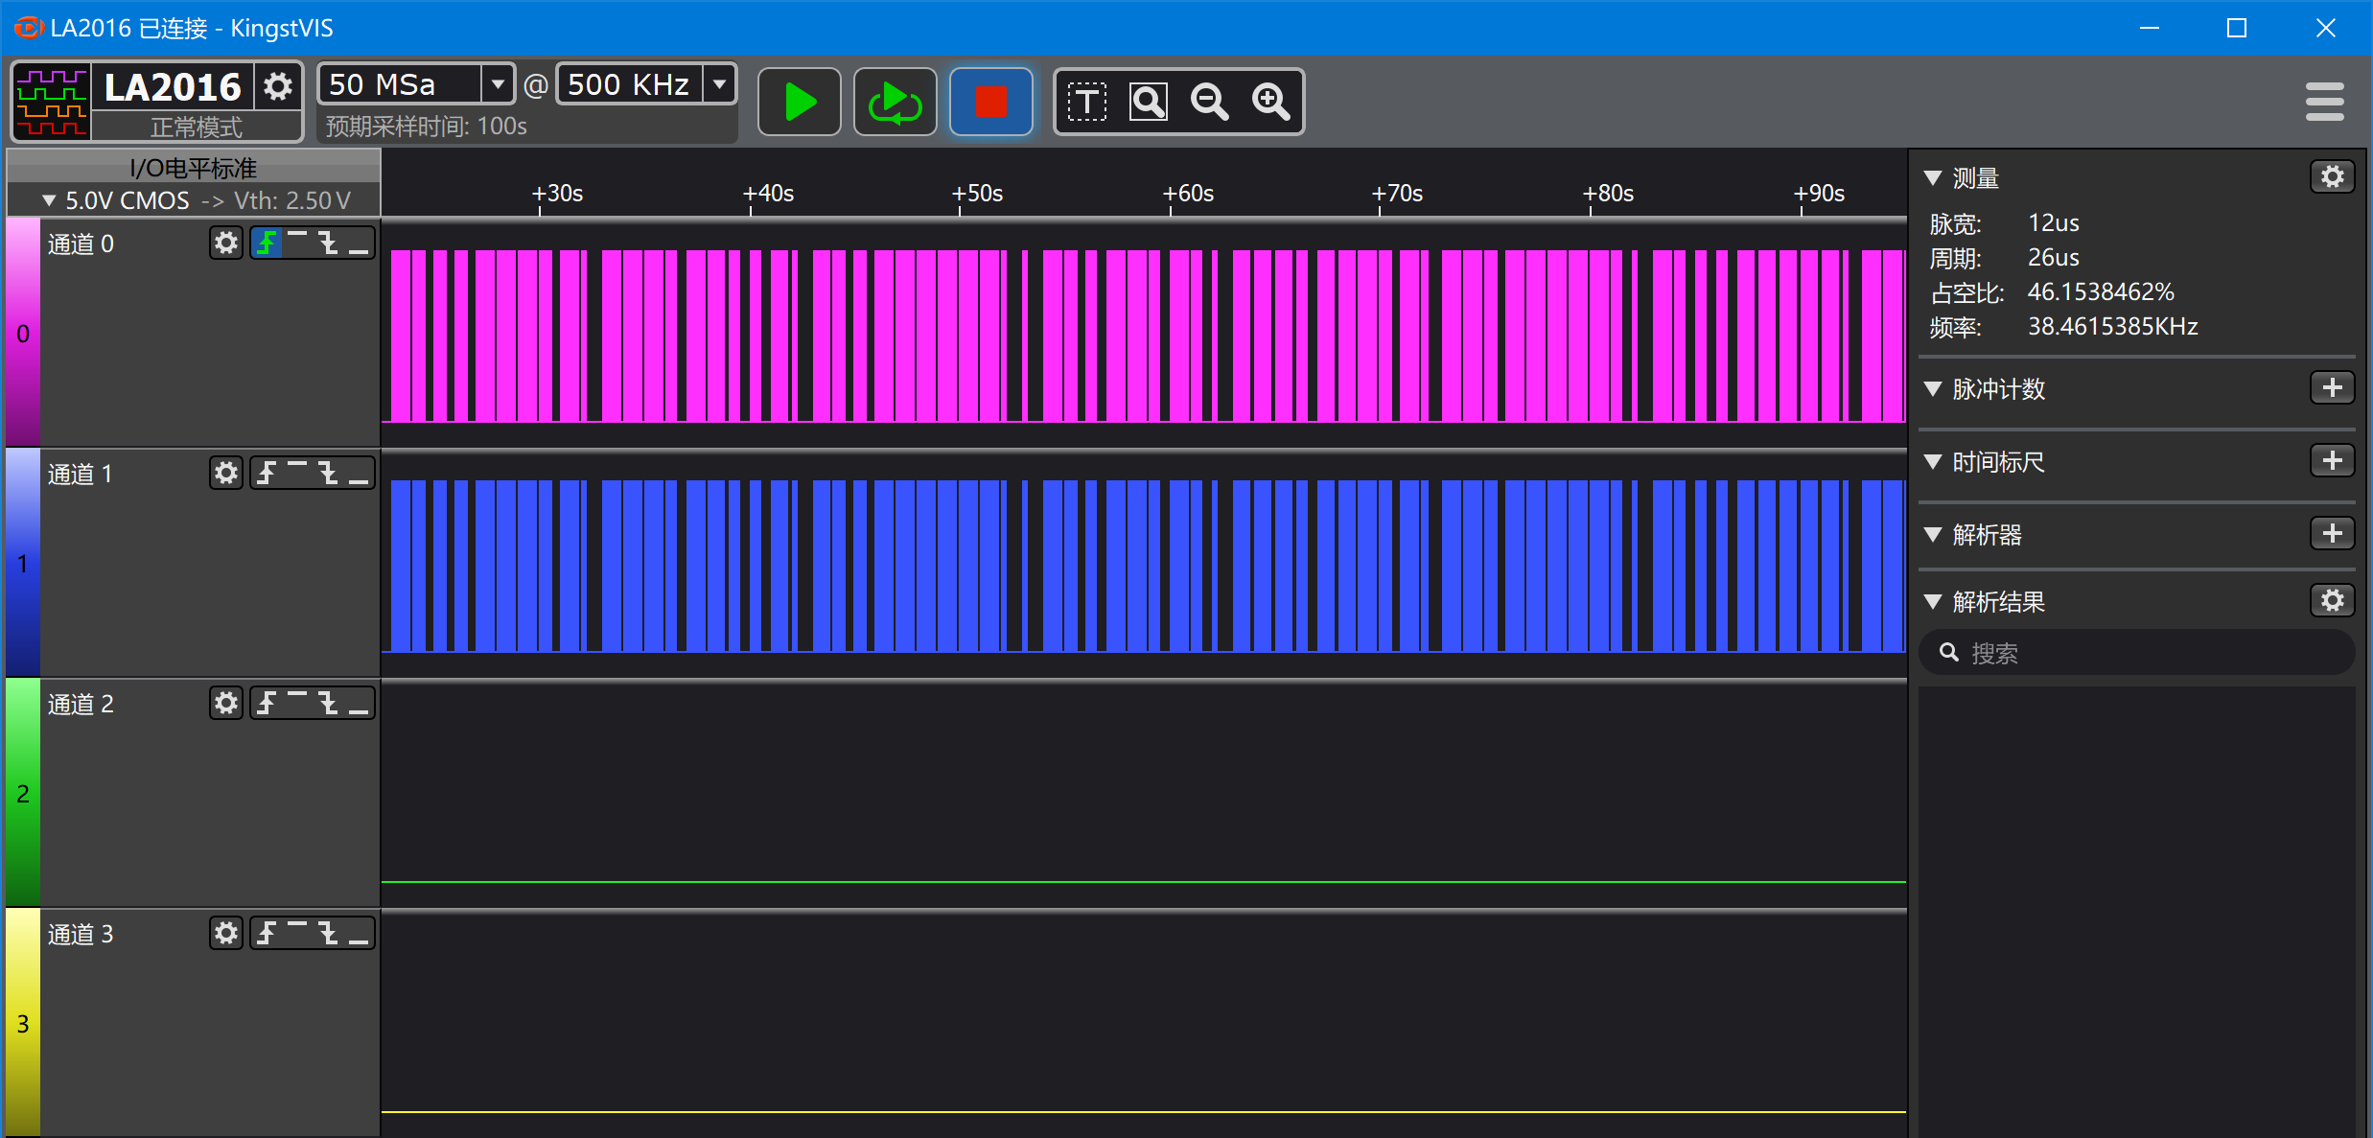Click the 搜索 search field in results

click(2137, 653)
